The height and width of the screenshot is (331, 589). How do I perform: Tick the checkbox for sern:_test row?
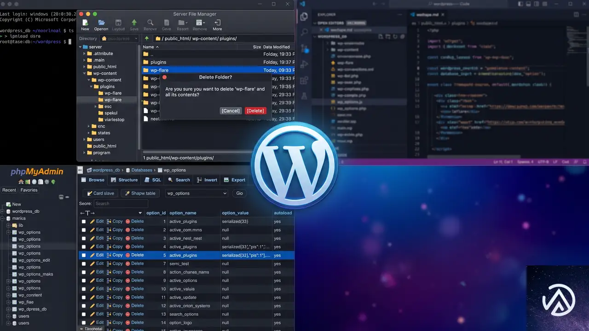(x=84, y=263)
